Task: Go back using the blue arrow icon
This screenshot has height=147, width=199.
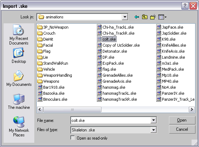Action: [x=137, y=17]
